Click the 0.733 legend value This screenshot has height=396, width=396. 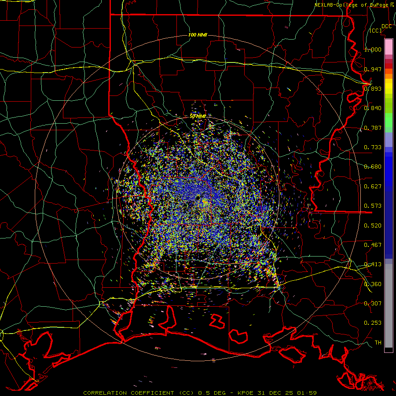click(373, 147)
